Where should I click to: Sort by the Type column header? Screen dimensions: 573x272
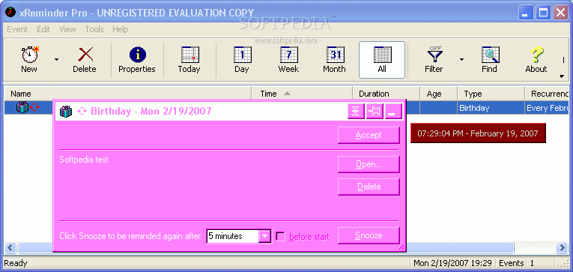click(491, 94)
